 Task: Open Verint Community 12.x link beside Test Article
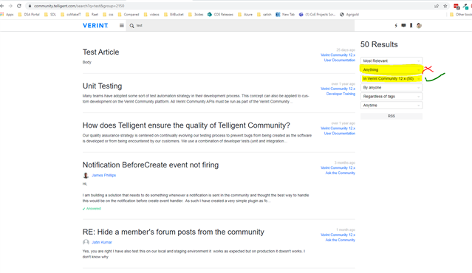(x=338, y=55)
